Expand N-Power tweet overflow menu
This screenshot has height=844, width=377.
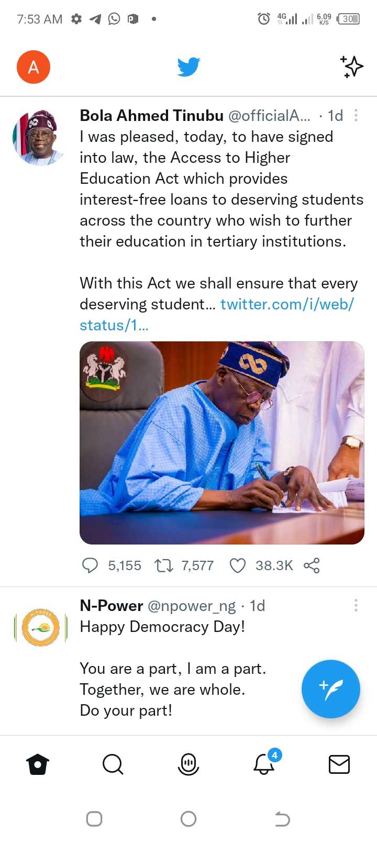coord(356,606)
